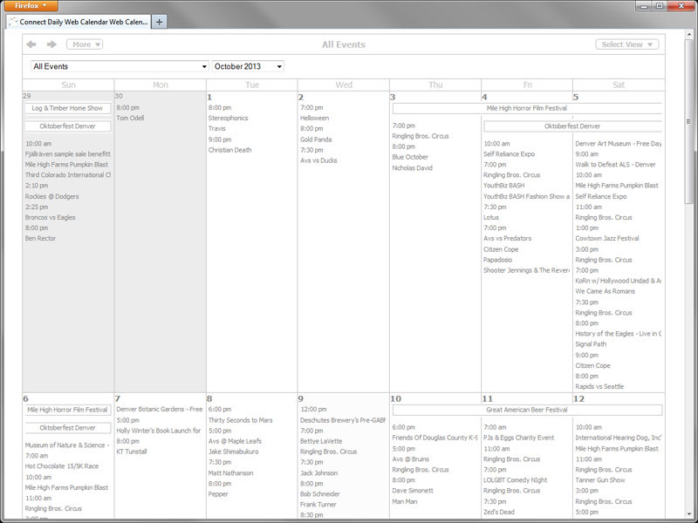The width and height of the screenshot is (698, 523).
Task: Open the Ben Rector event
Action: (40, 238)
